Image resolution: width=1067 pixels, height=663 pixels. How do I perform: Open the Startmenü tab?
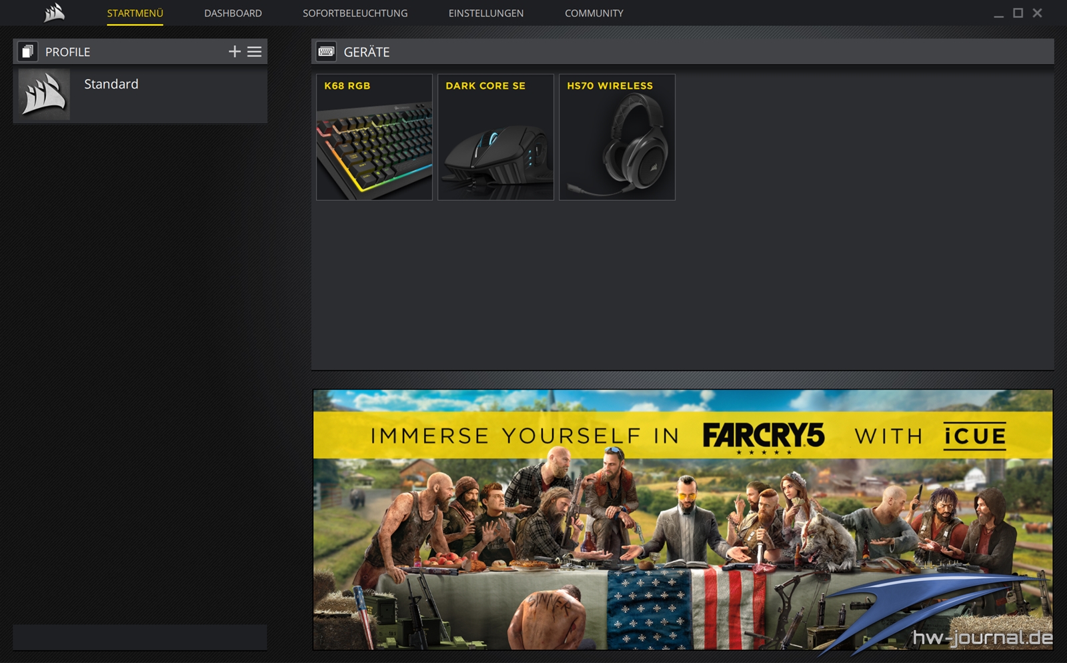click(x=135, y=13)
